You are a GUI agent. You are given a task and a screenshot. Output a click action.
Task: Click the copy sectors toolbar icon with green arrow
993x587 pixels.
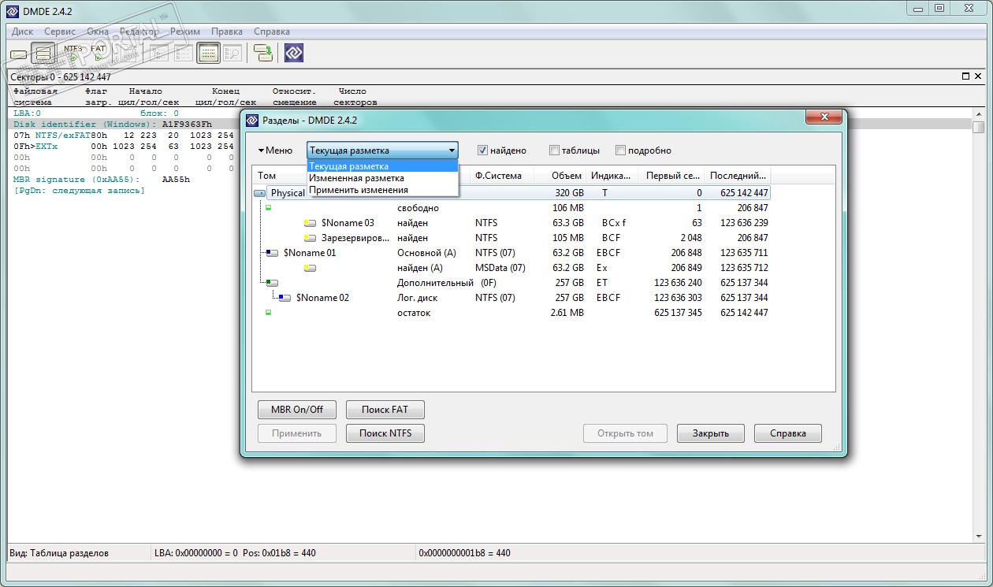pos(263,54)
